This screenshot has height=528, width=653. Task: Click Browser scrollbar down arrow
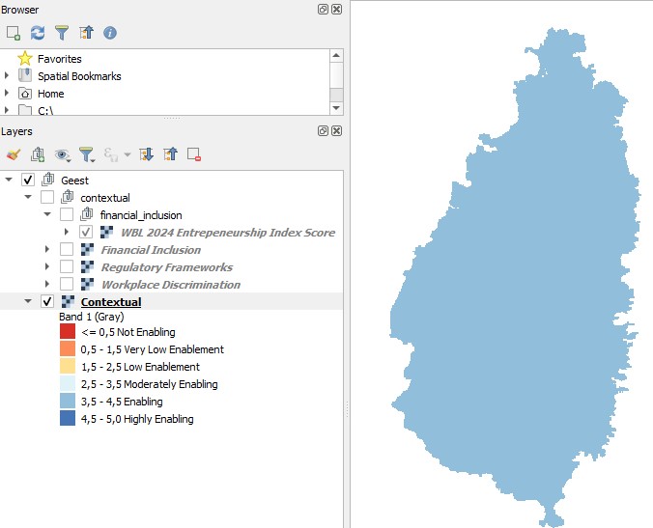pyautogui.click(x=336, y=108)
